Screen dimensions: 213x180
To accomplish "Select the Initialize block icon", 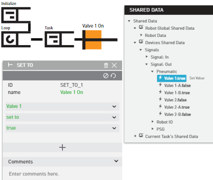I will point(10,15).
